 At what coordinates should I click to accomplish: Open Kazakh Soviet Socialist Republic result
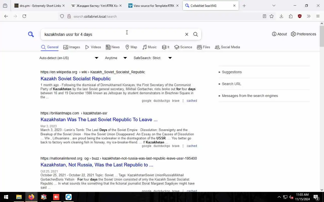75,79
